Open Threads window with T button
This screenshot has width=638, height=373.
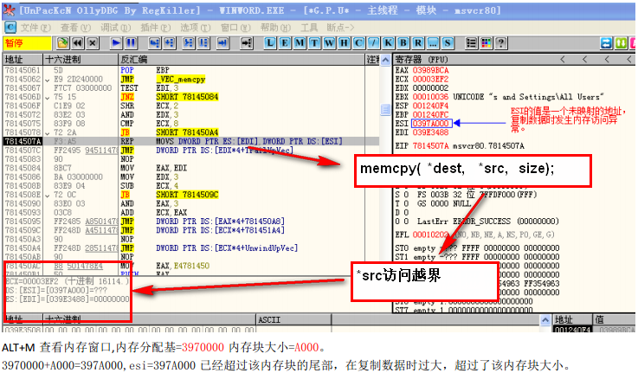(314, 43)
